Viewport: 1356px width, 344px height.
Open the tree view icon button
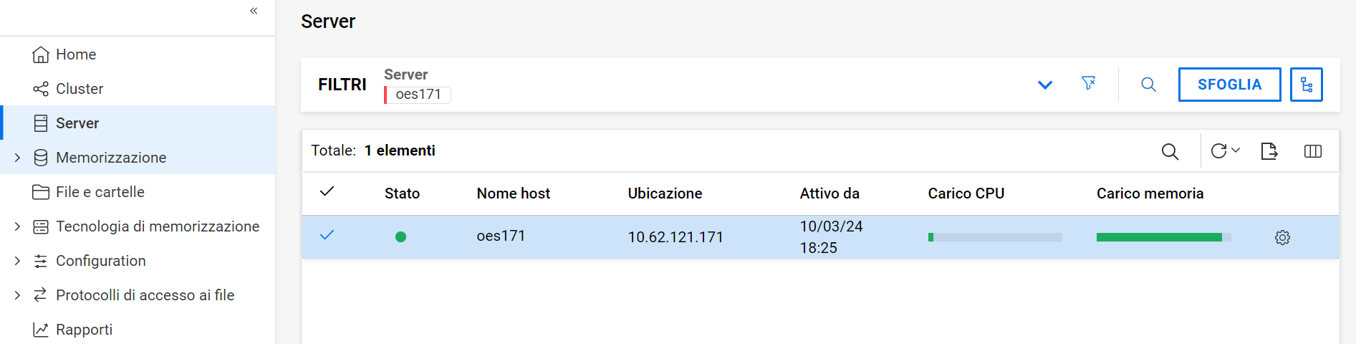pos(1306,85)
